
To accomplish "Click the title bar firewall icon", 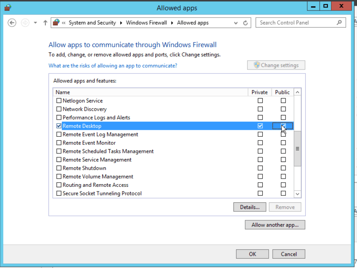I will point(8,8).
